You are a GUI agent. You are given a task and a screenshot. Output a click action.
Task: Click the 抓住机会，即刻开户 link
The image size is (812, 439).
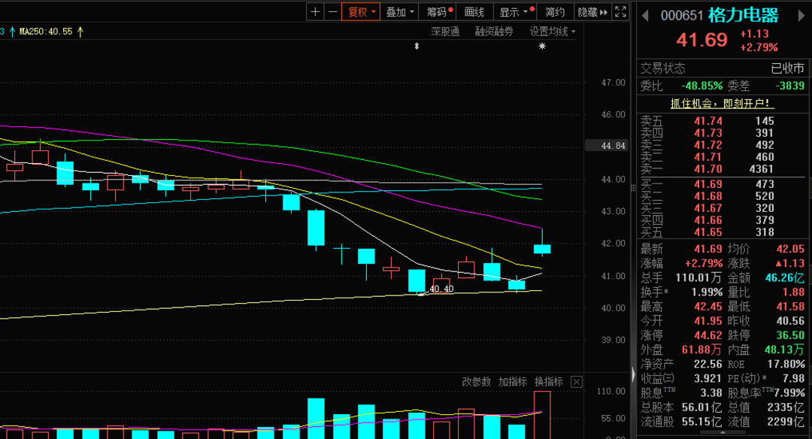click(722, 104)
